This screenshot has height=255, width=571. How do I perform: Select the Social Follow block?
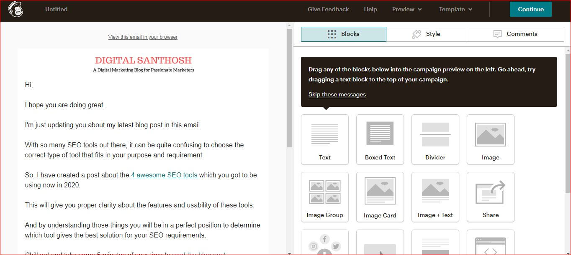[x=325, y=242]
